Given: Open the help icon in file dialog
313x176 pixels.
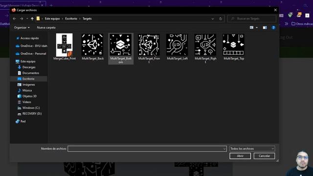Looking at the screenshot, I should [x=273, y=27].
